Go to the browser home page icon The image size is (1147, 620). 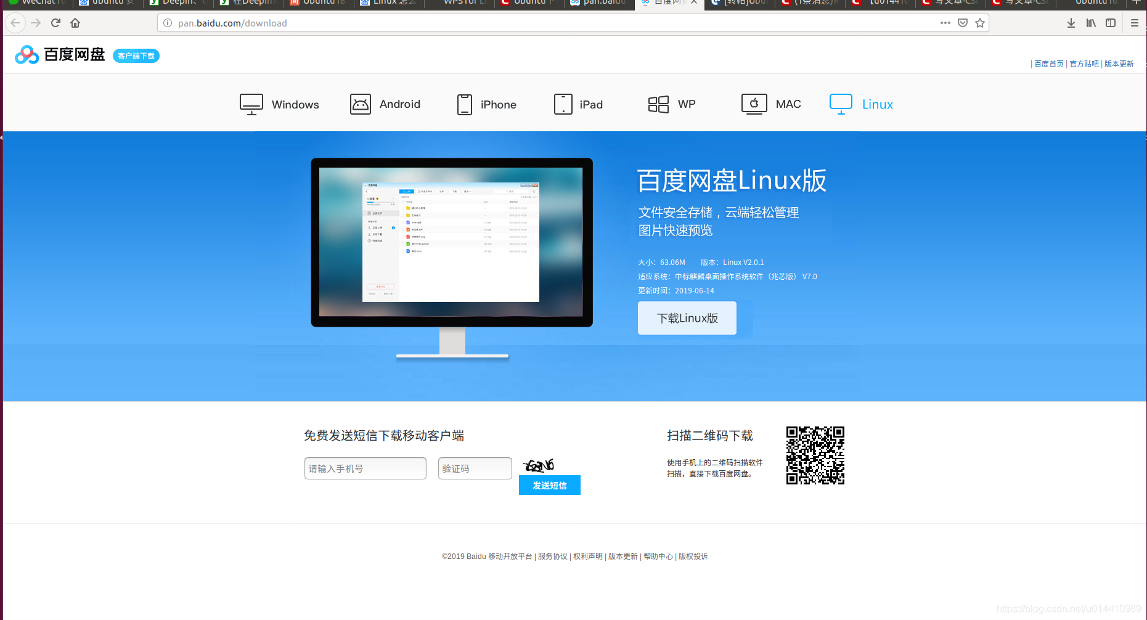[x=75, y=23]
